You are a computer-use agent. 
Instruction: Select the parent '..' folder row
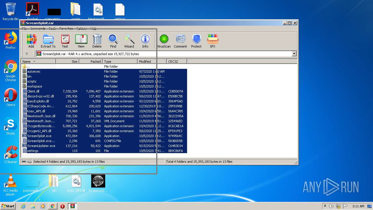[104, 66]
